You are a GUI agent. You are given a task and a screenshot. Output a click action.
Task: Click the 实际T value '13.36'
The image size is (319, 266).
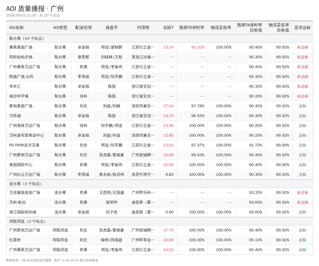pos(168,126)
